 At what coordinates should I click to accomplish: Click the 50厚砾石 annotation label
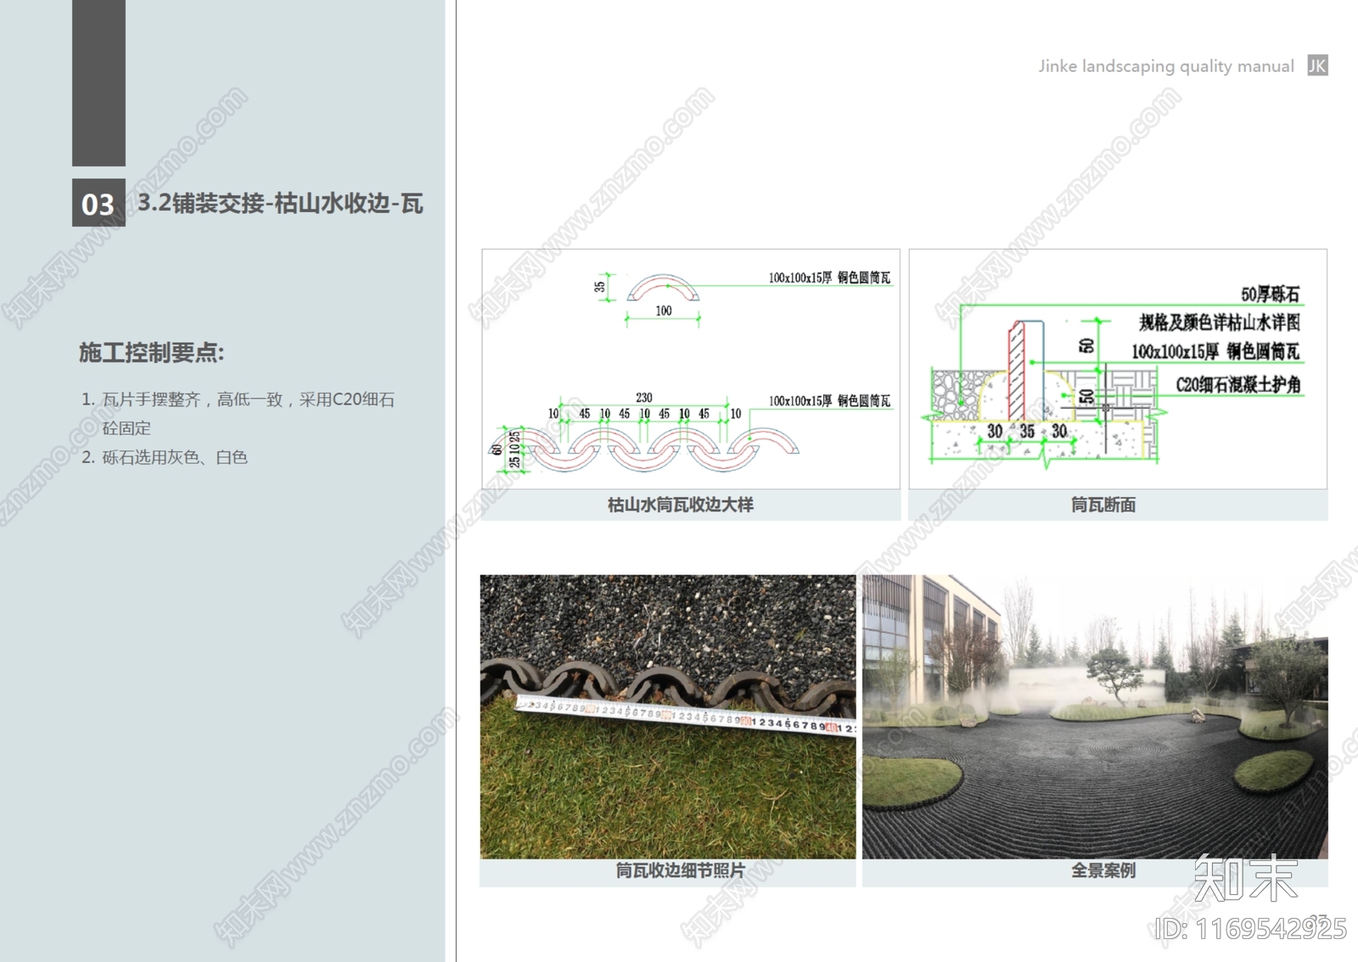[x=1270, y=294]
